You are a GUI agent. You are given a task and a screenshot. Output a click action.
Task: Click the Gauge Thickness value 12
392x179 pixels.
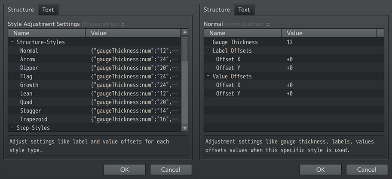point(290,42)
